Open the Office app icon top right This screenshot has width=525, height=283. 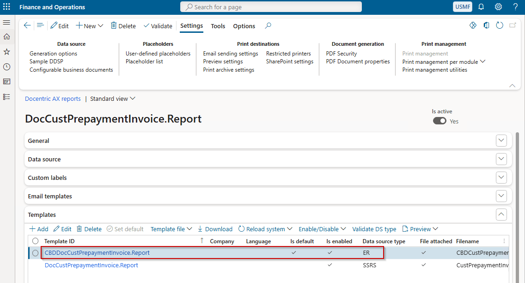coord(486,25)
